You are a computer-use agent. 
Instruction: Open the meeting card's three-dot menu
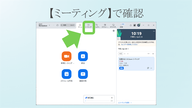coord(151,68)
